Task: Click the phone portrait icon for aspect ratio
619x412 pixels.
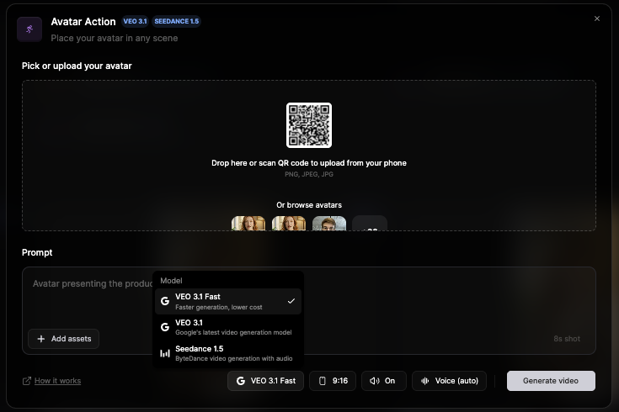Action: pyautogui.click(x=323, y=381)
